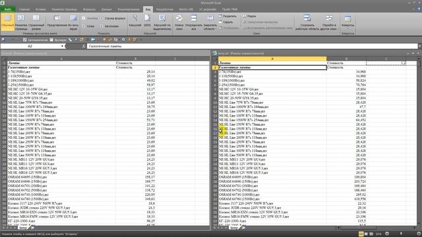422x237 pixels.
Task: Click Упорядочить все arrange all windows
Action: point(194,22)
